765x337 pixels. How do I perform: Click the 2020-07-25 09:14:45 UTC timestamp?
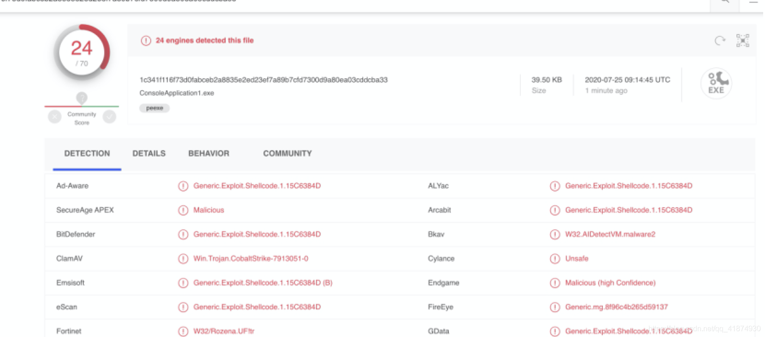(628, 80)
